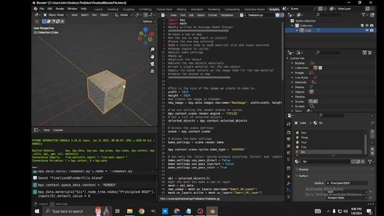Image resolution: width=384 pixels, height=216 pixels.
Task: Open the Options dropdown in viewport
Action: pos(149,22)
